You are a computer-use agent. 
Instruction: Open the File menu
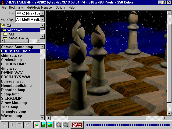coord(4,8)
